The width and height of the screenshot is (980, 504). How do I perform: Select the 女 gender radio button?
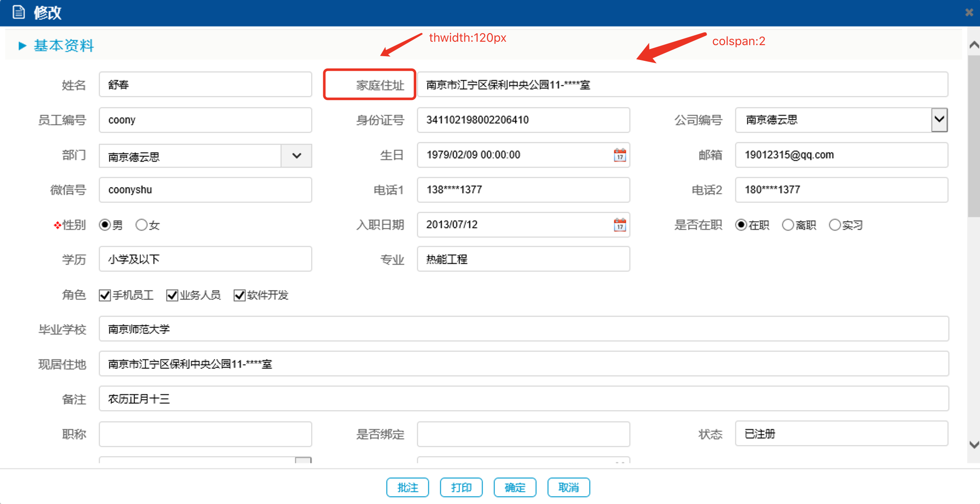pos(142,225)
